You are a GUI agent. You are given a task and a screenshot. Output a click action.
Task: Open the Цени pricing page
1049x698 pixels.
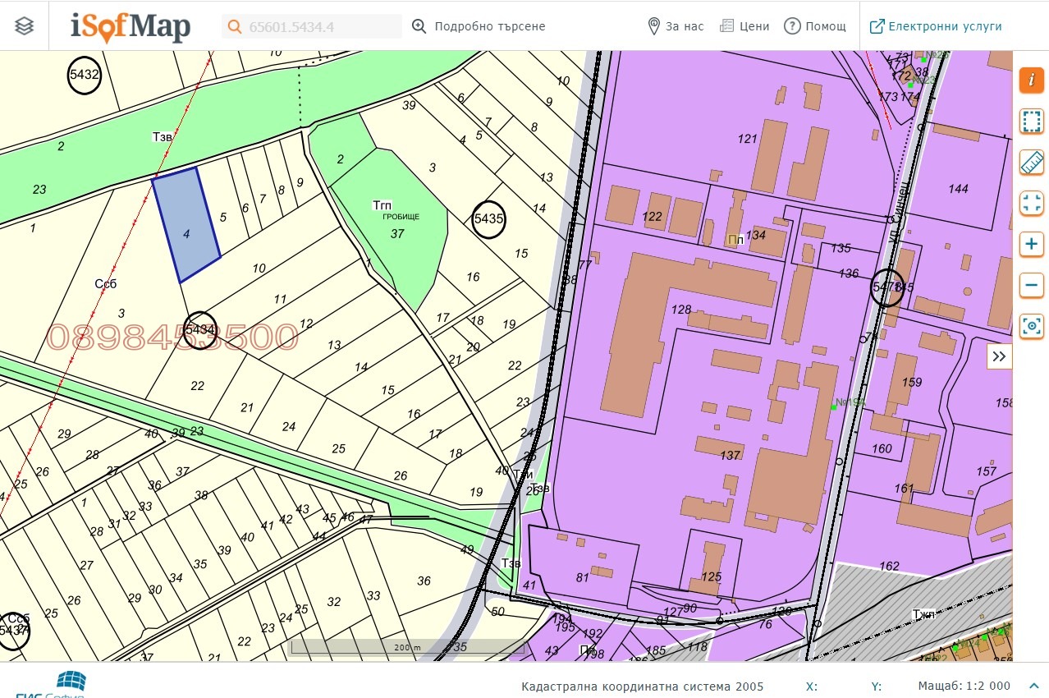coord(744,26)
